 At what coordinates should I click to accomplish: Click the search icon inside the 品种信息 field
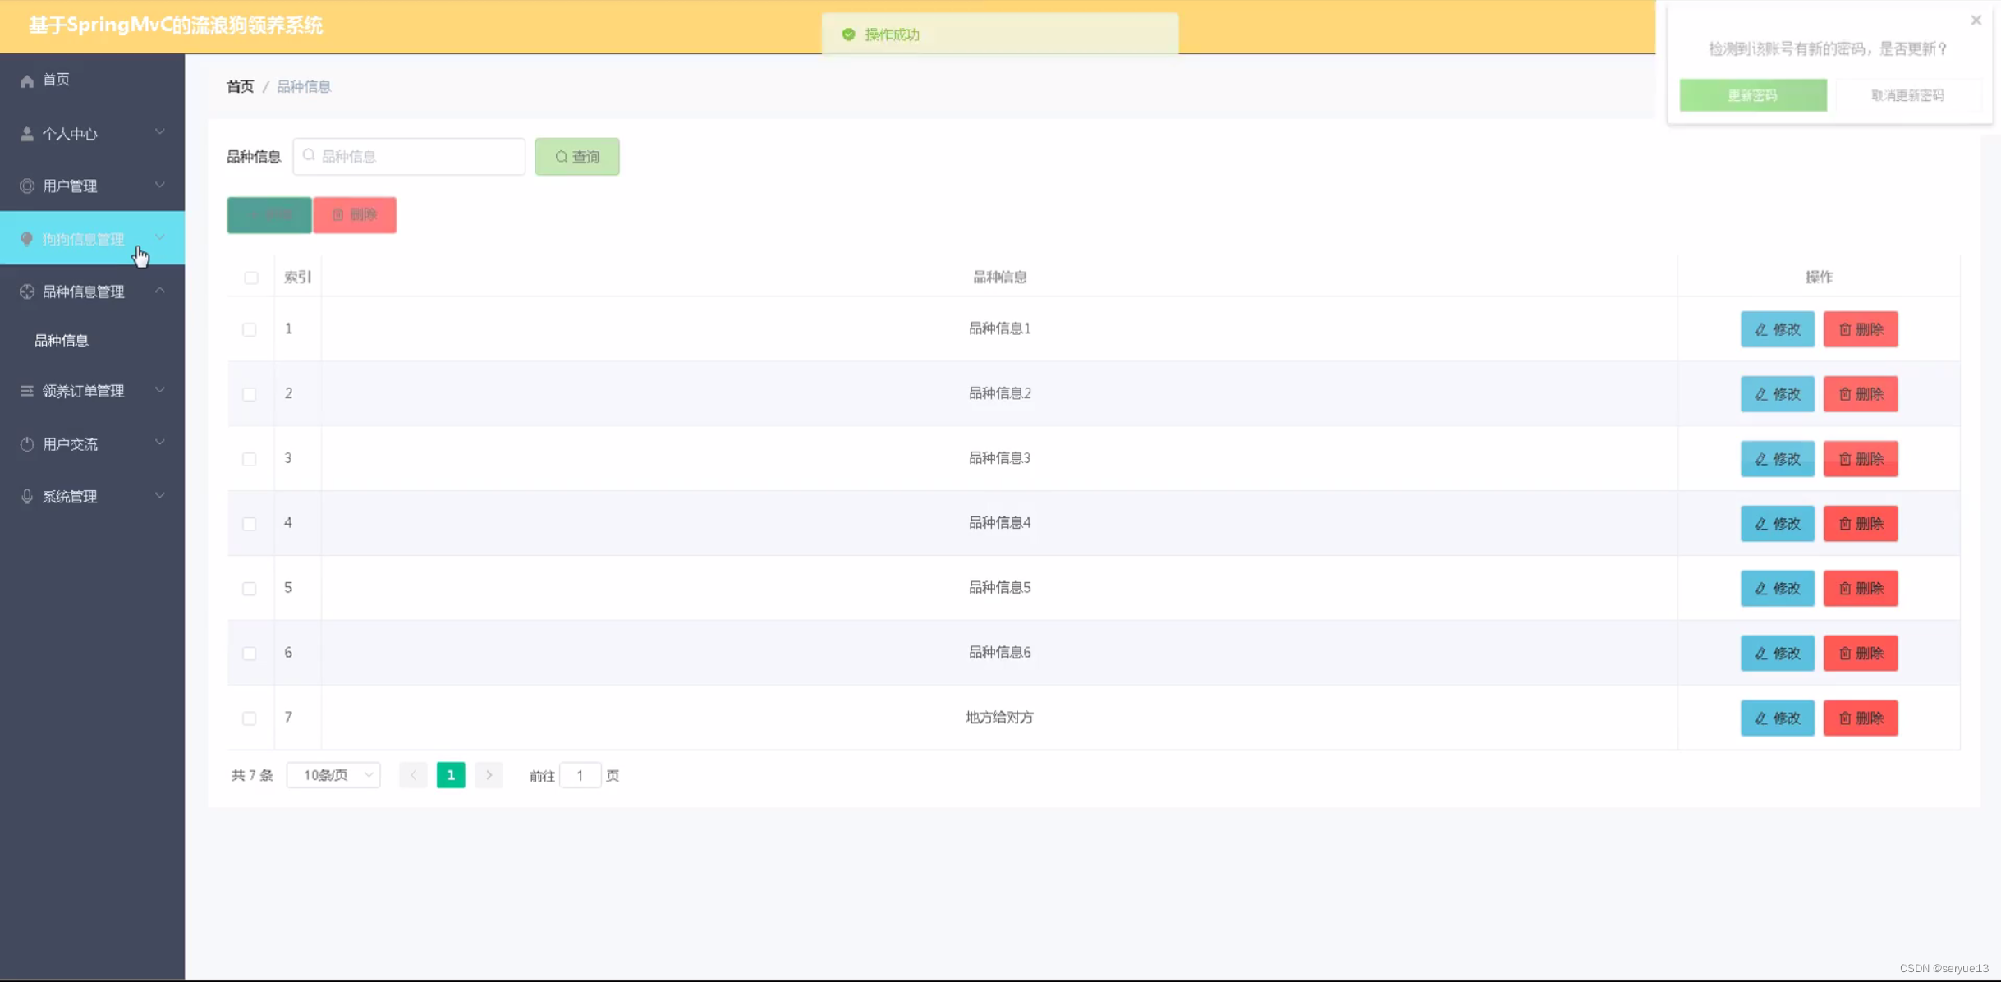tap(309, 155)
